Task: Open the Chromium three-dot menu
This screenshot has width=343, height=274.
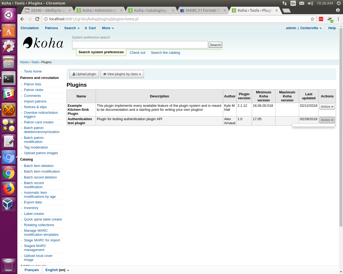Action: coord(338,19)
